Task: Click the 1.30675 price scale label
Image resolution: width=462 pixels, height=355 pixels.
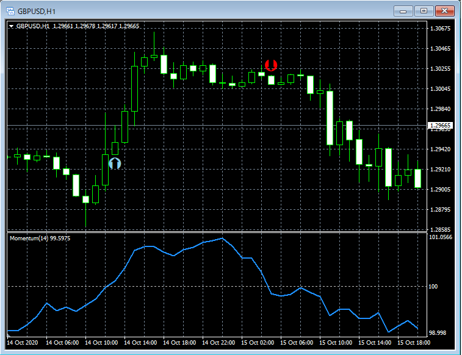Action: (440, 29)
